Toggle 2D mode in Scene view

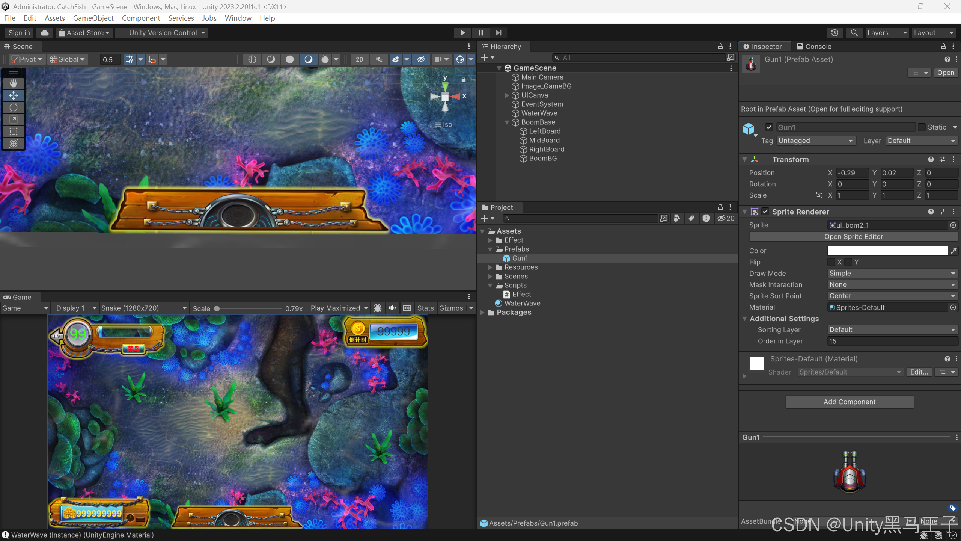[359, 59]
